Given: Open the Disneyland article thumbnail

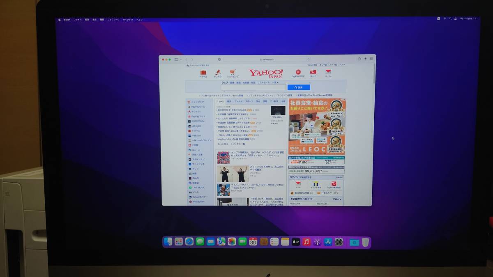Looking at the screenshot, I should click(223, 190).
